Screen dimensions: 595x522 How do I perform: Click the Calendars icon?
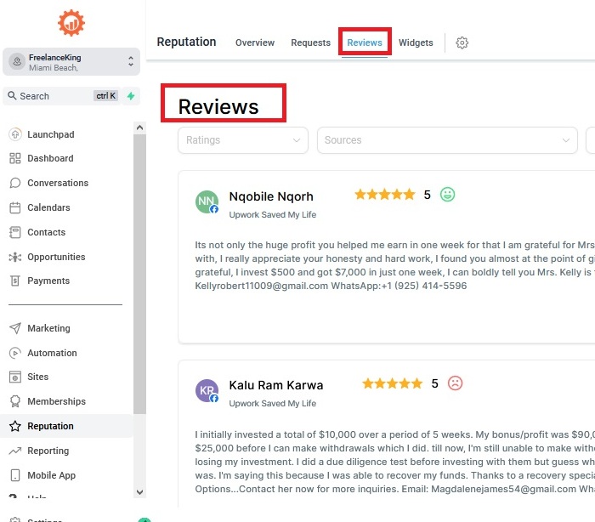(15, 207)
